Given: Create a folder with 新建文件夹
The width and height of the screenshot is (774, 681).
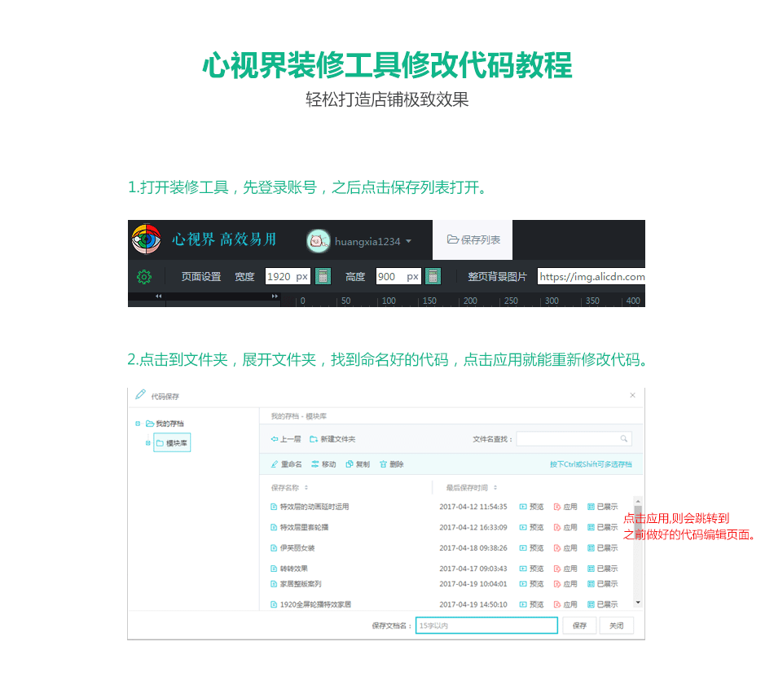Looking at the screenshot, I should pyautogui.click(x=332, y=439).
